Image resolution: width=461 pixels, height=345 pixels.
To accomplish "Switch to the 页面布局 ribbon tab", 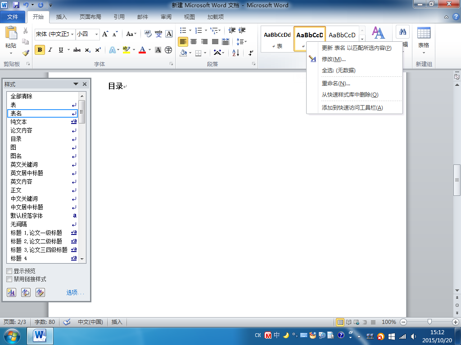I will (90, 17).
